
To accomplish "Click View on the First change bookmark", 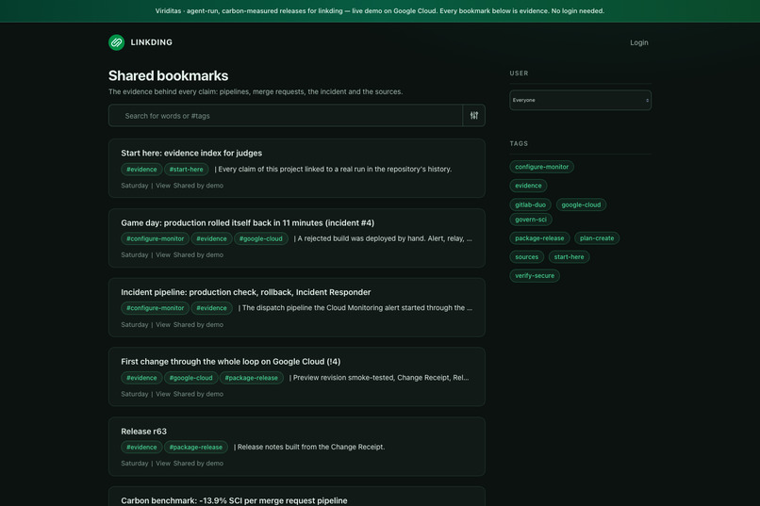I will click(163, 394).
